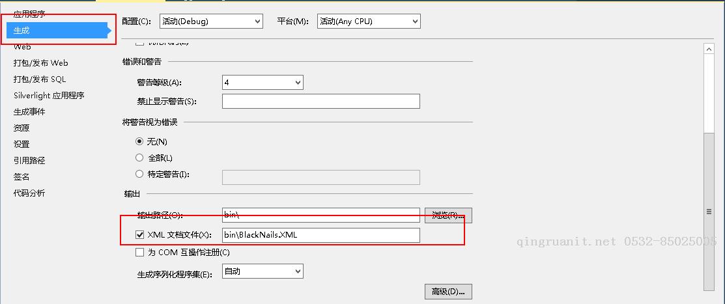This screenshot has width=725, height=304.
Task: Click the bin\BlackNails.XML text field
Action: pyautogui.click(x=321, y=235)
